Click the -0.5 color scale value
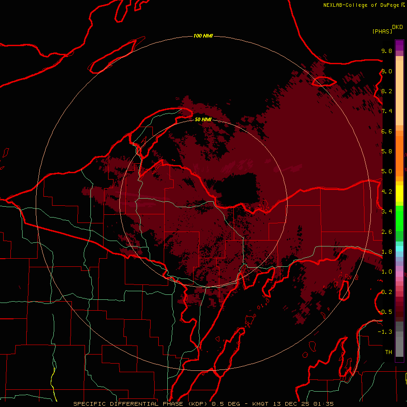This screenshot has height=407, width=407. tap(385, 312)
